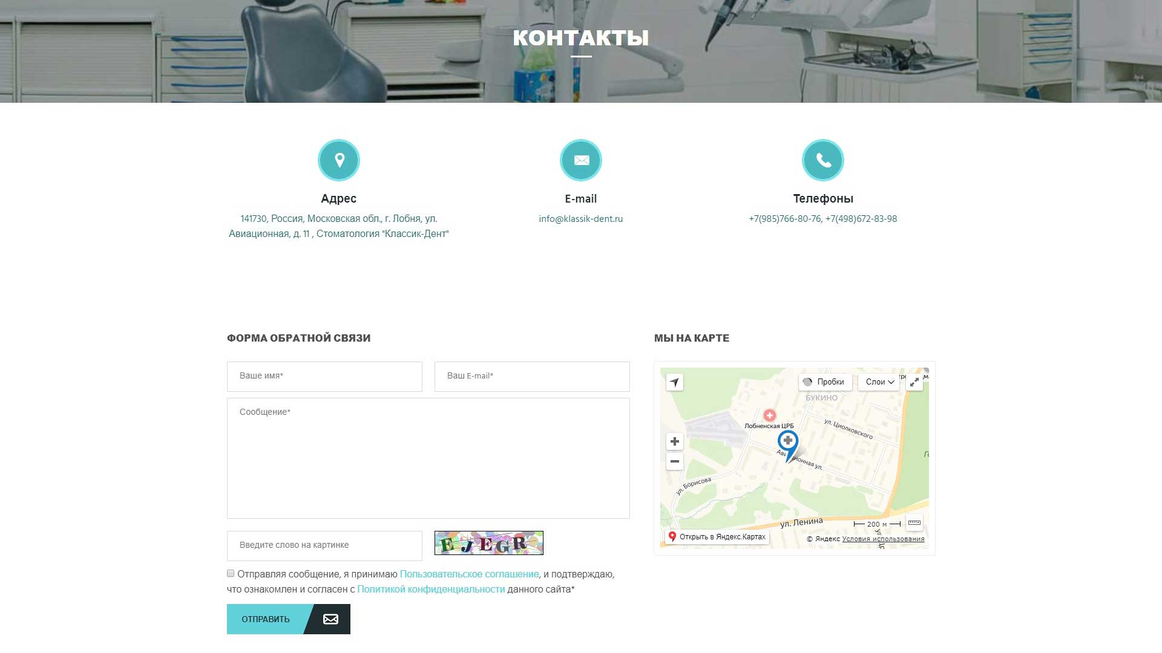Accept the user agreement checkbox
The image size is (1162, 653).
(231, 573)
